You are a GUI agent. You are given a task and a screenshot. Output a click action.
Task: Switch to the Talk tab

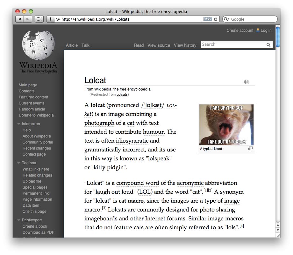tap(85, 45)
